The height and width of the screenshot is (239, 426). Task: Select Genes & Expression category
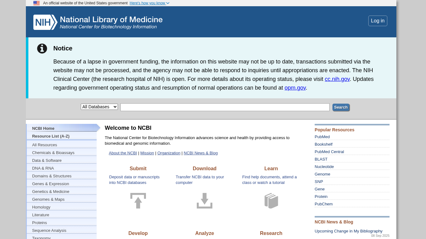click(x=62, y=184)
